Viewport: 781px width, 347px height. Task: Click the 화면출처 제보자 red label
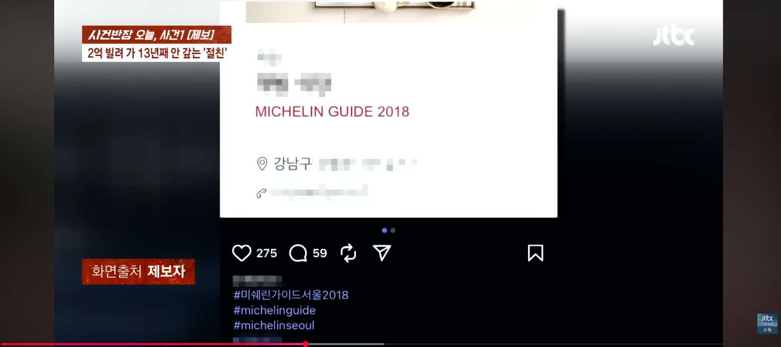pos(139,271)
